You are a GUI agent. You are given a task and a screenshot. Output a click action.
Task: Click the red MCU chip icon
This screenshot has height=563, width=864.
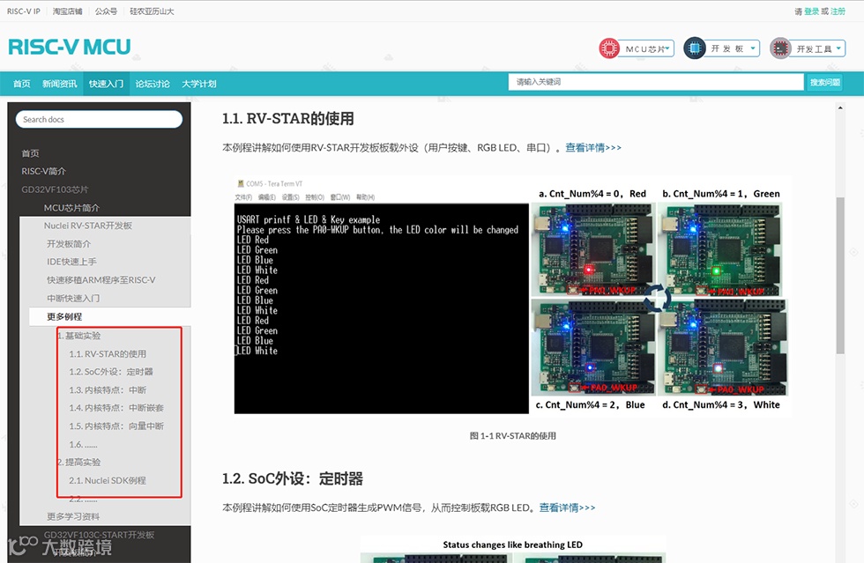click(609, 48)
